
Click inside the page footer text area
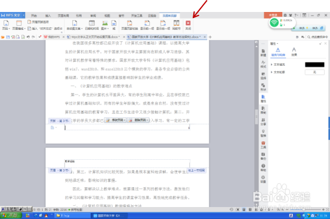point(127,127)
